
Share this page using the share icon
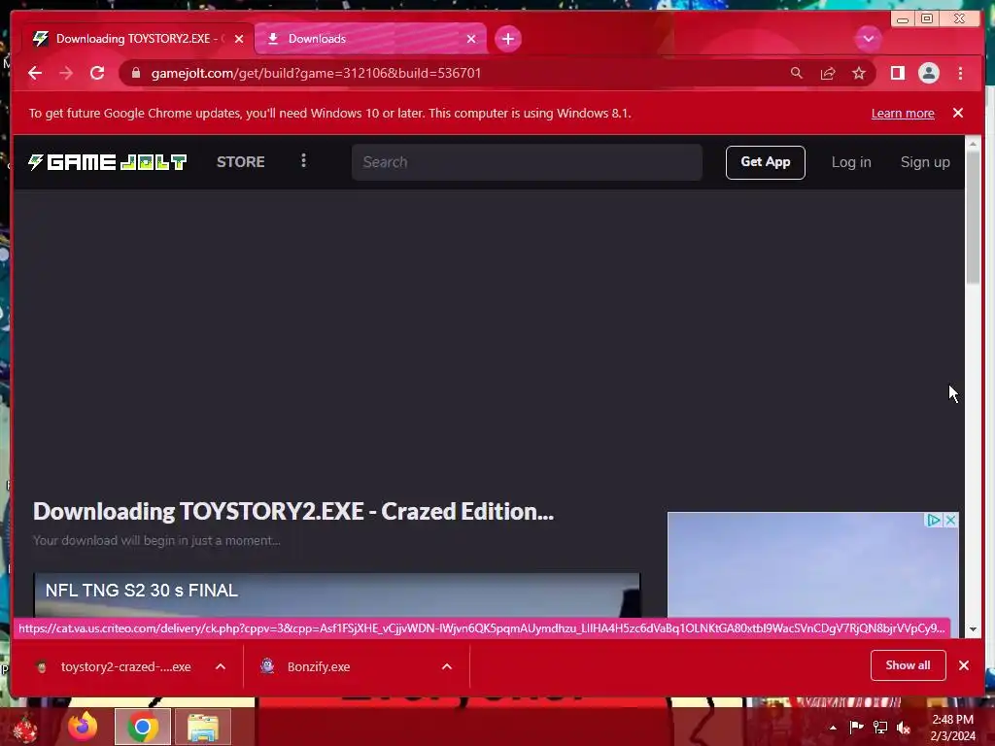[x=828, y=73]
